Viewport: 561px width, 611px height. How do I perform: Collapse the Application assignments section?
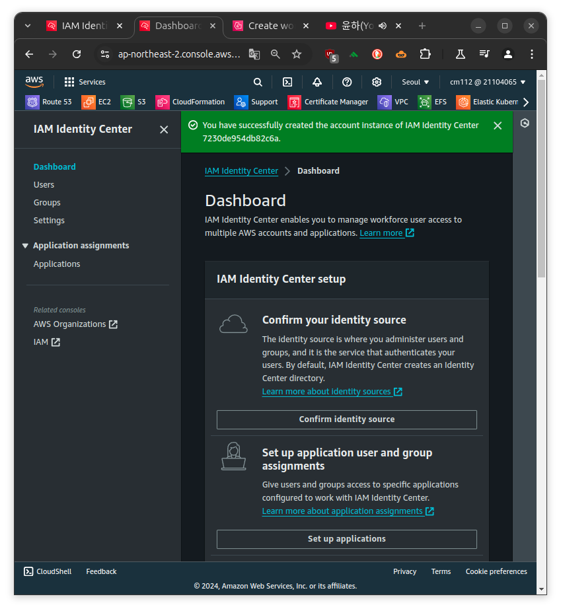pyautogui.click(x=25, y=246)
